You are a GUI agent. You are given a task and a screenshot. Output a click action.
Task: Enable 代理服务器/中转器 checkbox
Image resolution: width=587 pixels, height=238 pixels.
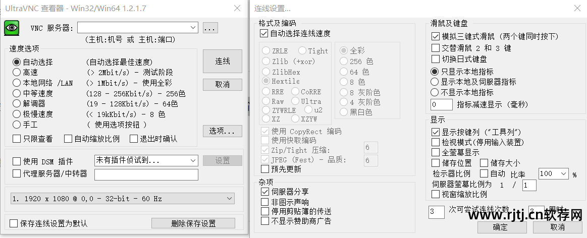point(17,173)
